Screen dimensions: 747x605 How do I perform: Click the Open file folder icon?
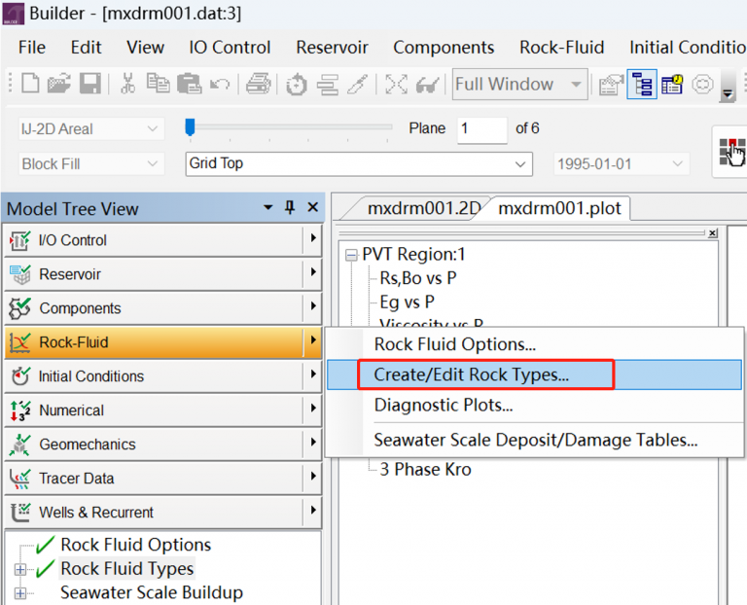click(x=59, y=85)
